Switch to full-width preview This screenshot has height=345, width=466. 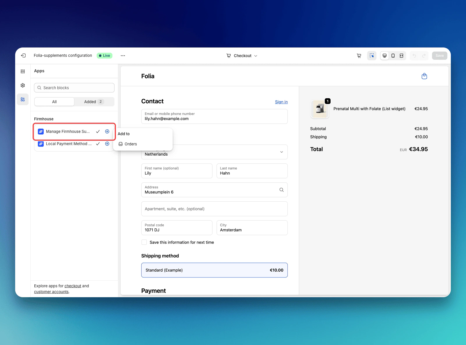click(x=401, y=55)
